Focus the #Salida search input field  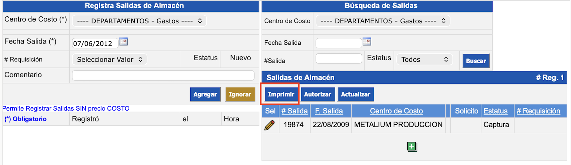tap(339, 59)
